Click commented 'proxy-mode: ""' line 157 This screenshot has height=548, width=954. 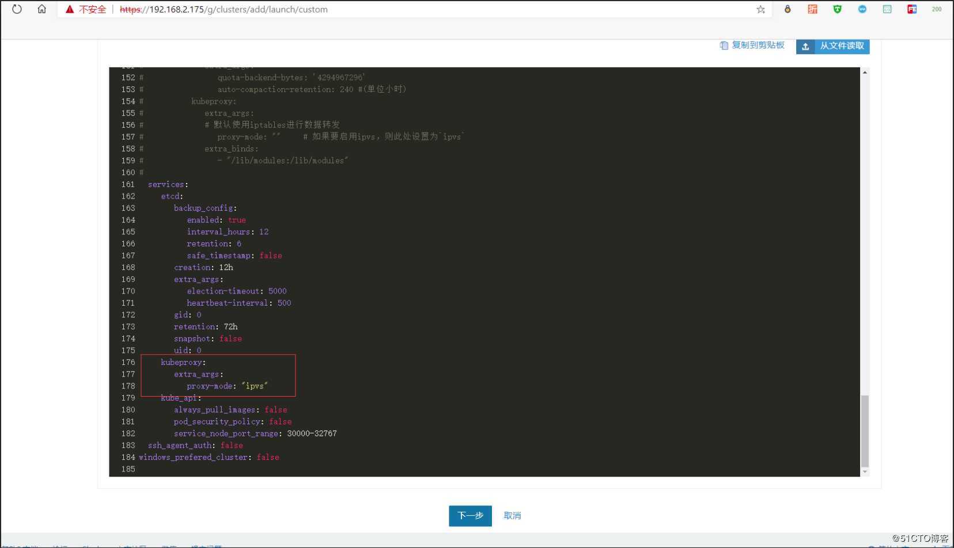point(249,137)
